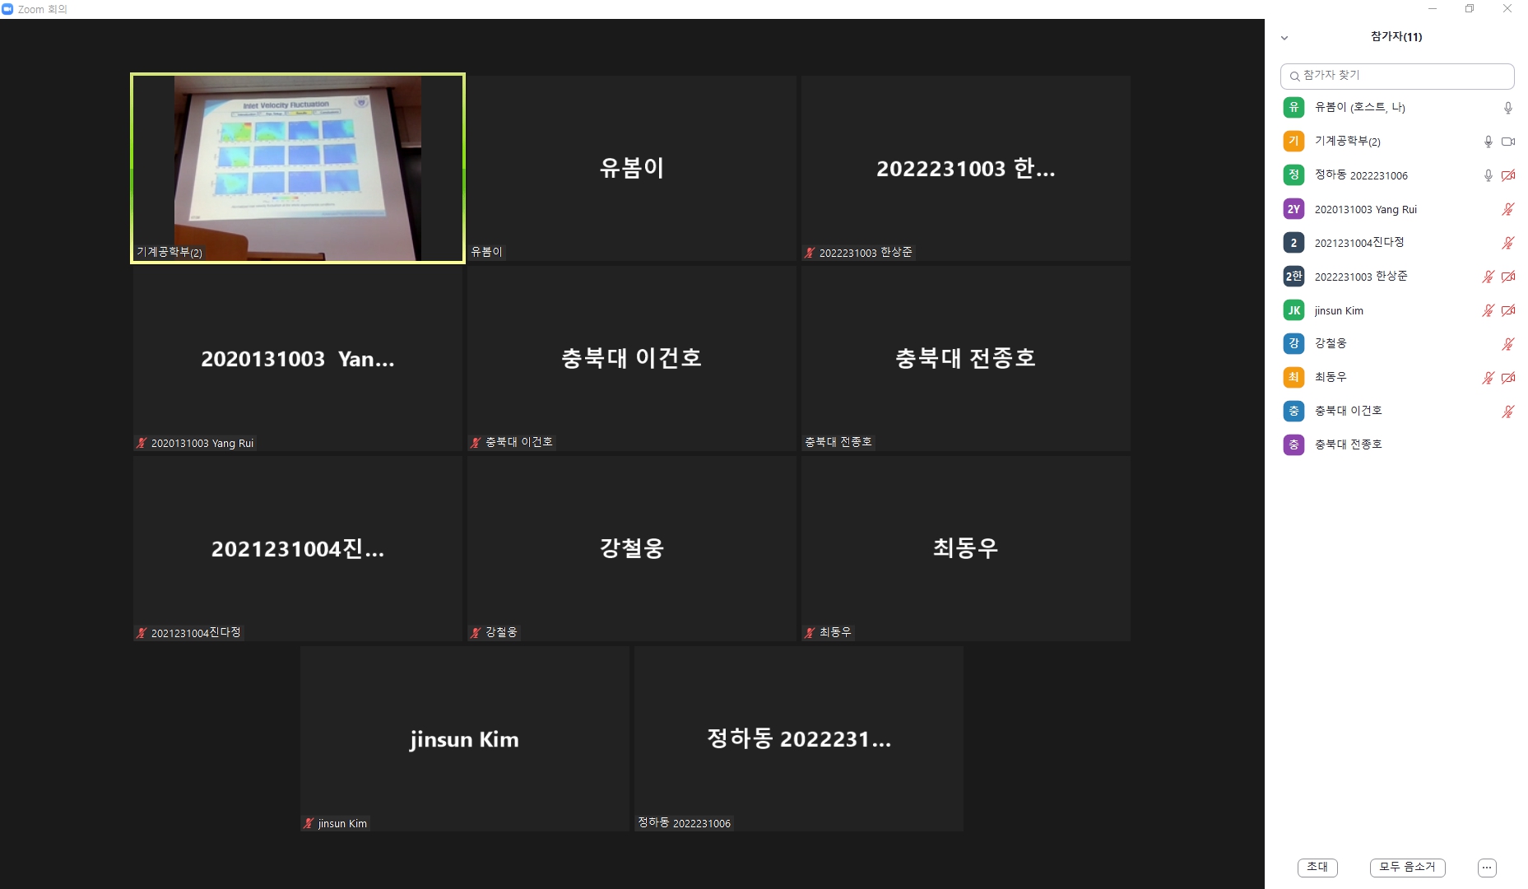Click microphone icon next to 유봄이 host

point(1507,108)
